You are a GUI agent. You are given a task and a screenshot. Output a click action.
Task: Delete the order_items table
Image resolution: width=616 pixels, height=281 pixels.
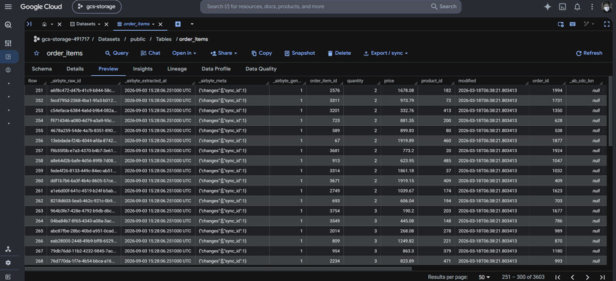click(339, 53)
